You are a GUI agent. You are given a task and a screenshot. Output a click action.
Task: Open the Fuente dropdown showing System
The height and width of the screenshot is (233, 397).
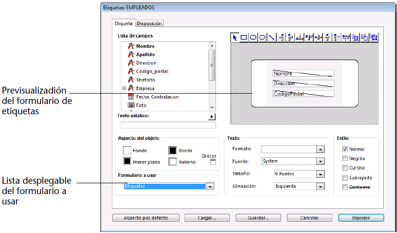pos(320,161)
